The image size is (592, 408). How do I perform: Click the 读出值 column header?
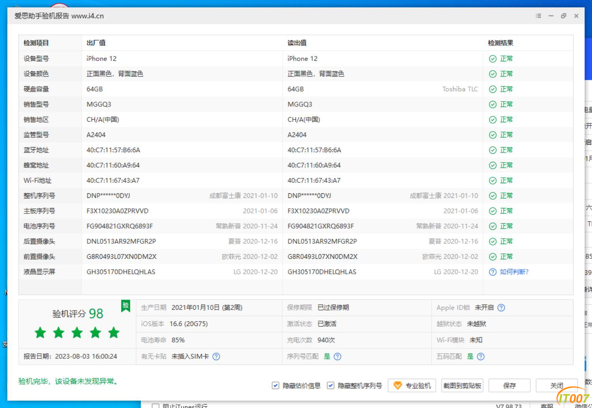pos(297,43)
